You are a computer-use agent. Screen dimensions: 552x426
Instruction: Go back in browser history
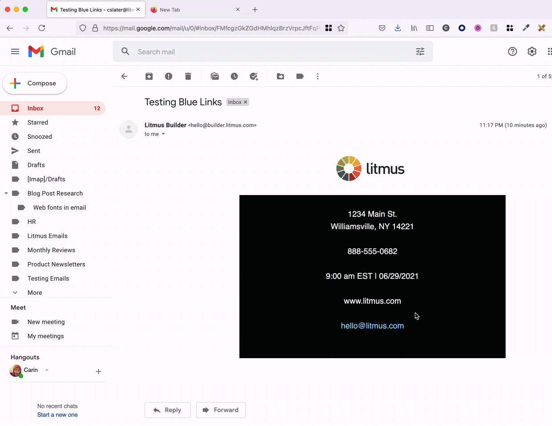point(10,28)
